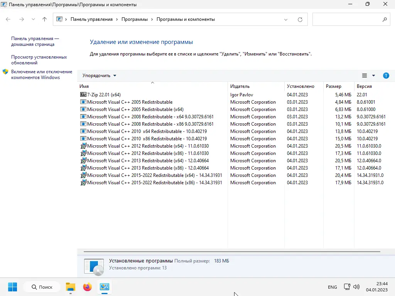Click the size value 20,4 МБ

click(343, 175)
